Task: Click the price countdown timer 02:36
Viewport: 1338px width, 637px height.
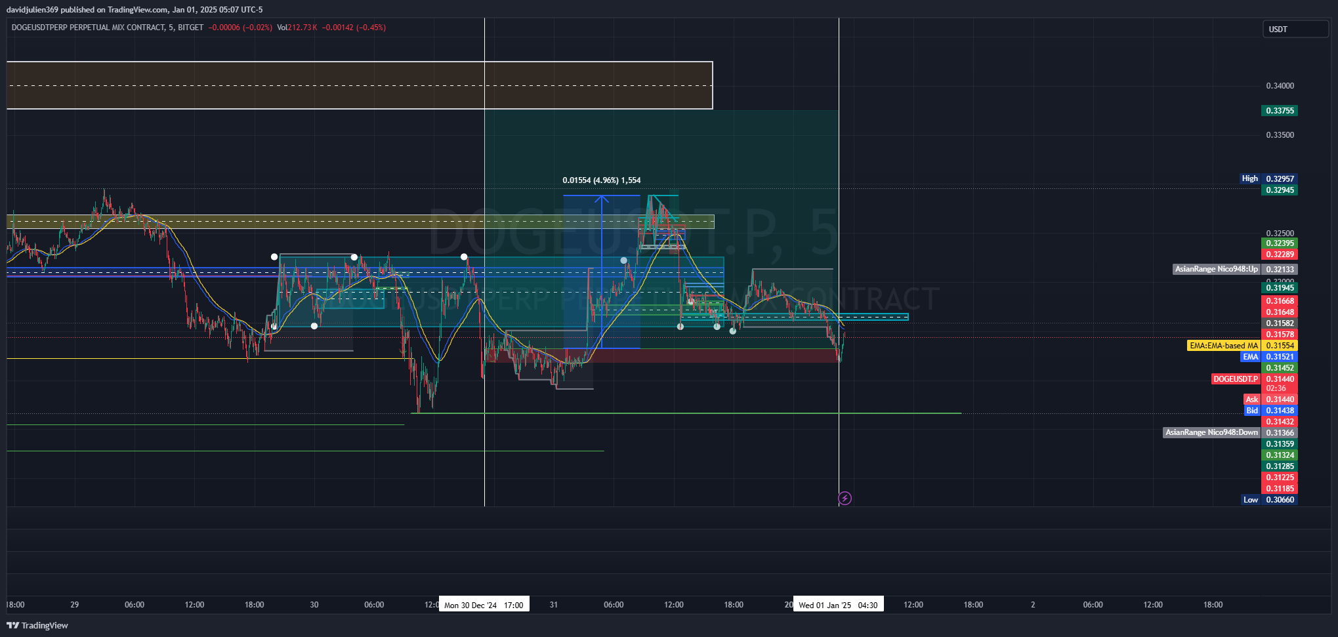Action: (1276, 388)
